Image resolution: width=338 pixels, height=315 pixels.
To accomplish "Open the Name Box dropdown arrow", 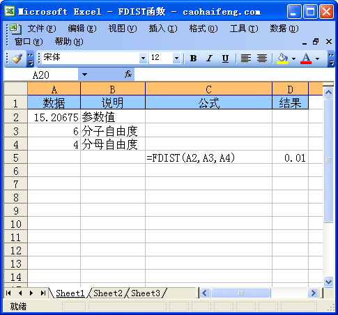I will coord(84,75).
